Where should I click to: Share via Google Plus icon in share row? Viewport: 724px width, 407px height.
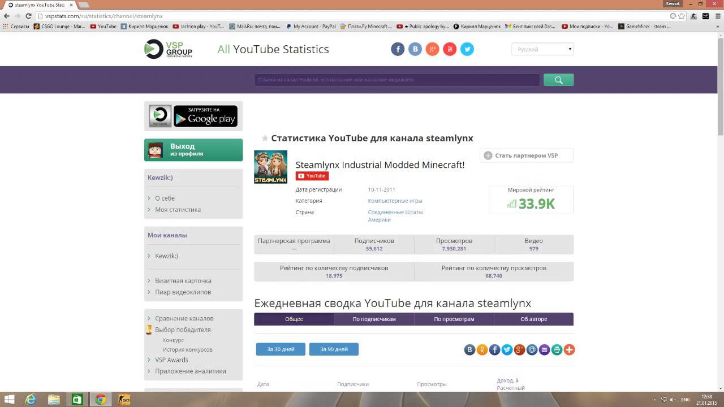519,350
